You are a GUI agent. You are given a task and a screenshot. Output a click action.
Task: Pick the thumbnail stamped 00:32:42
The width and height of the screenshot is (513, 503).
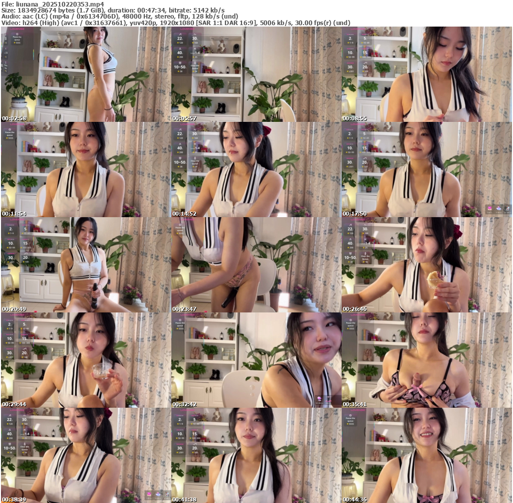(x=256, y=360)
